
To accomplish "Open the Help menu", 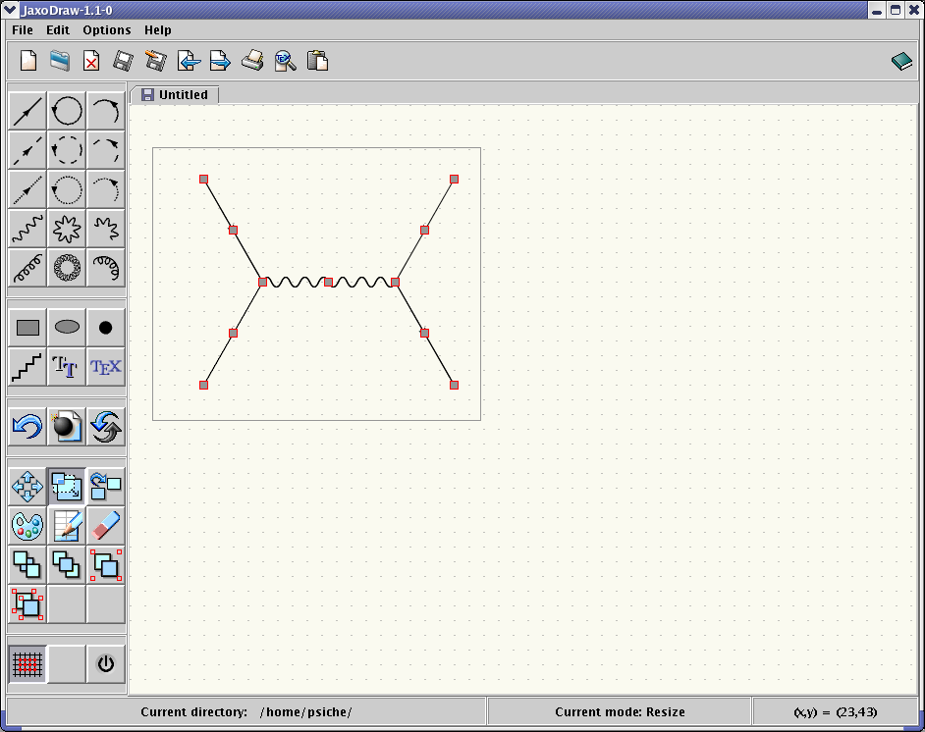I will tap(157, 30).
